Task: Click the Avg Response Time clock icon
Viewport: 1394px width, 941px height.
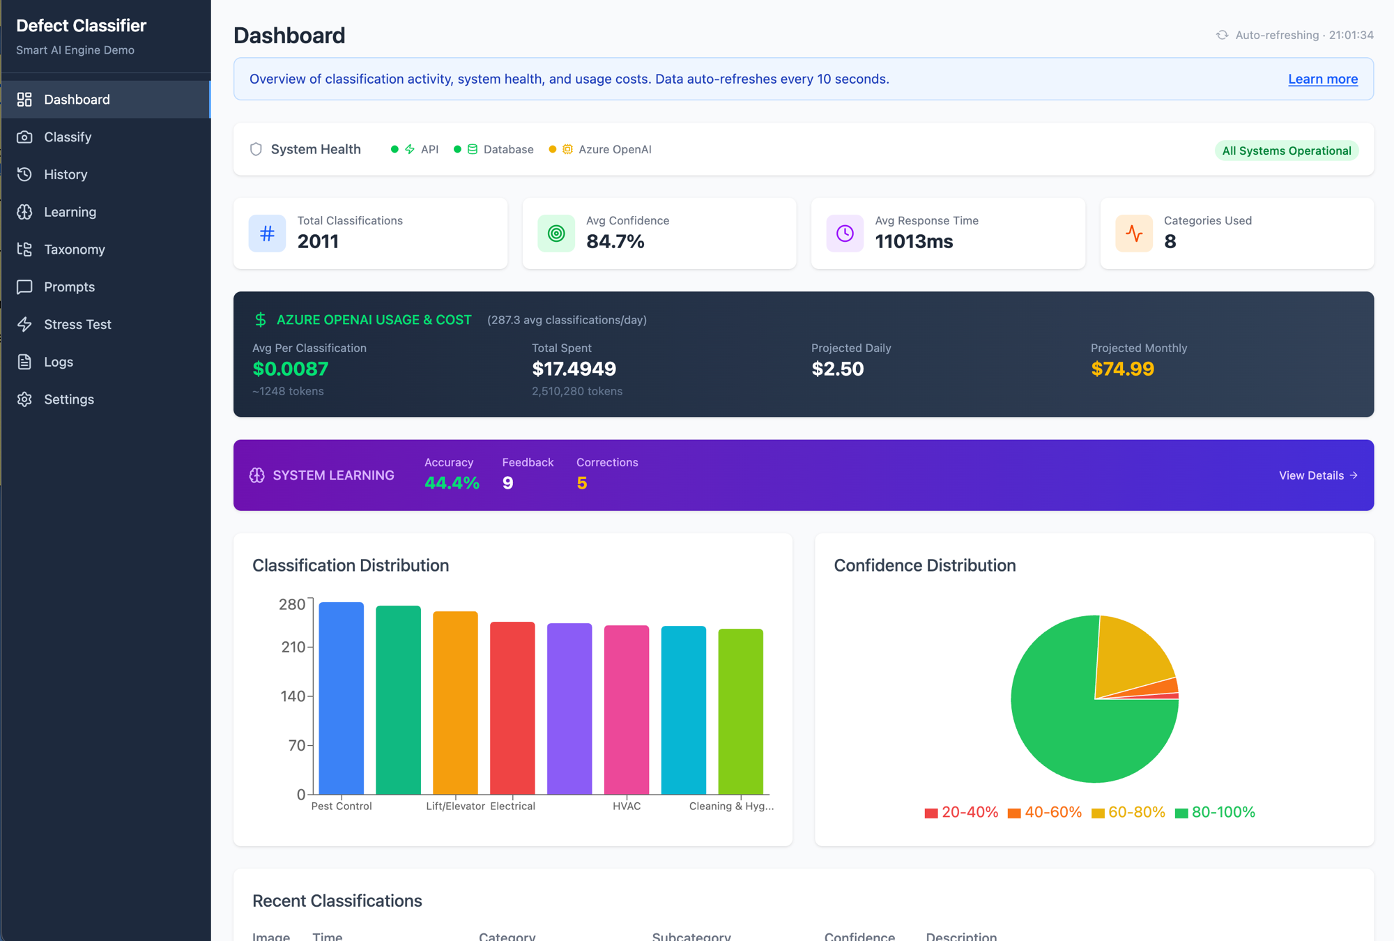Action: (x=845, y=234)
